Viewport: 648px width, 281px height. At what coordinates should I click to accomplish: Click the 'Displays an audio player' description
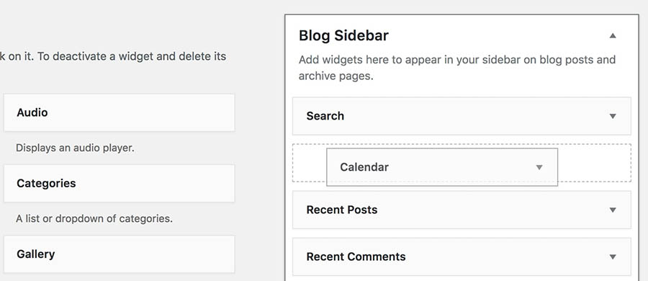tap(75, 148)
